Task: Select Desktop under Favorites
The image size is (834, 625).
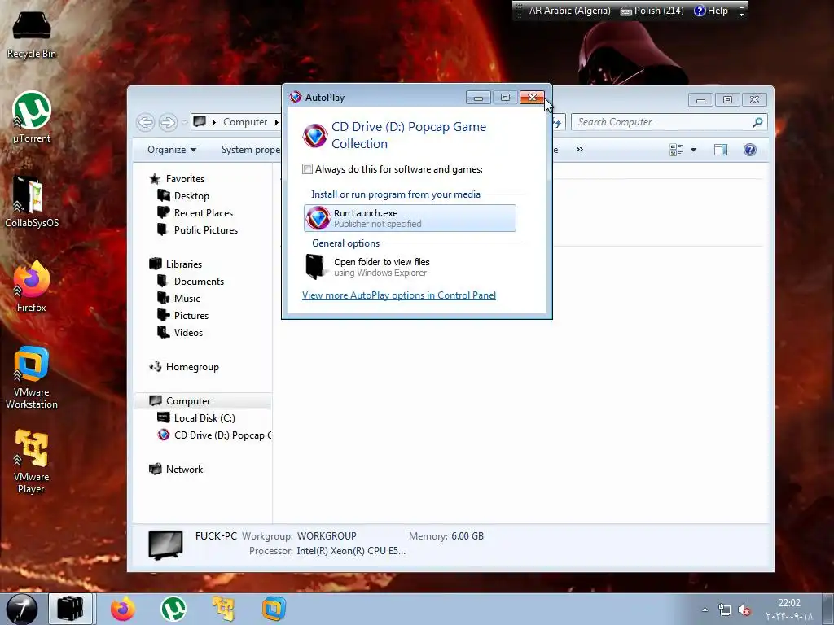Action: point(191,196)
